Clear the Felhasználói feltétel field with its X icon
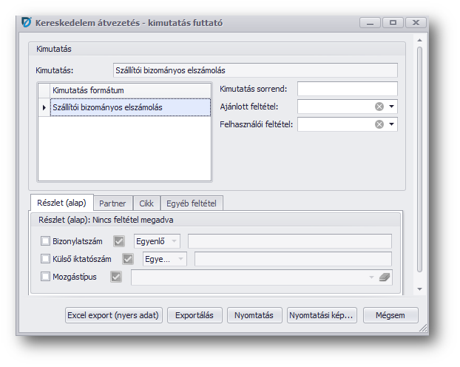This screenshot has width=460, height=367. click(x=379, y=124)
